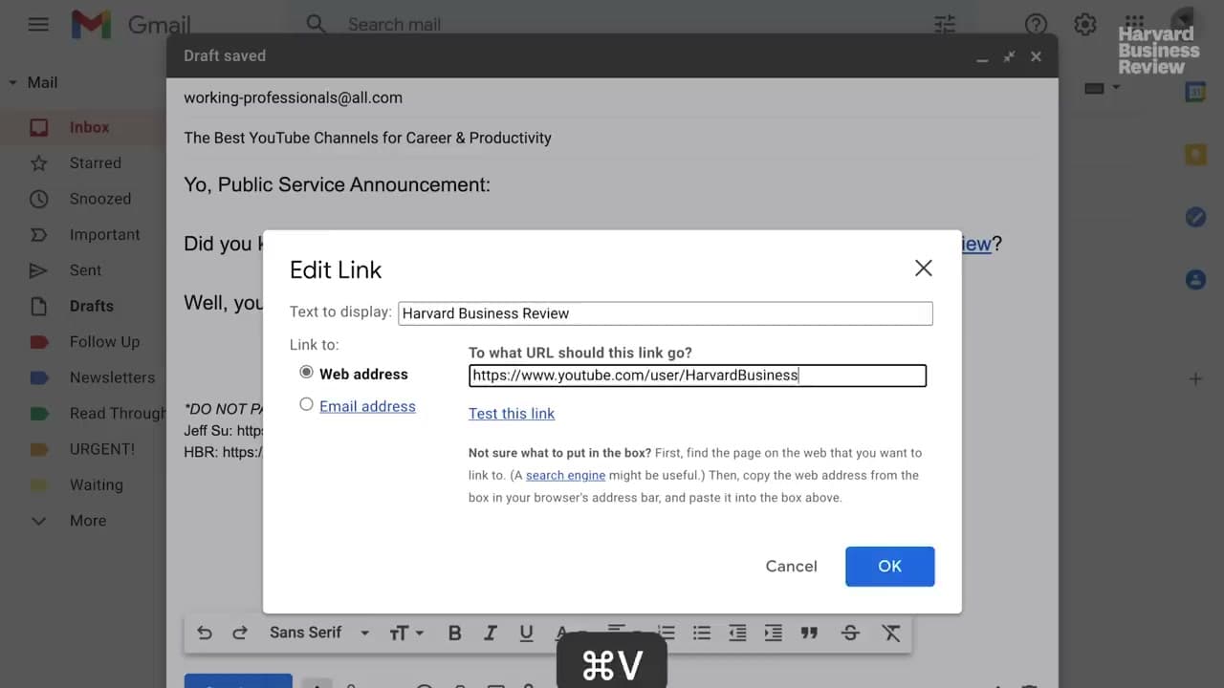The height and width of the screenshot is (688, 1224).
Task: Insert a bulleted list
Action: [x=702, y=633]
